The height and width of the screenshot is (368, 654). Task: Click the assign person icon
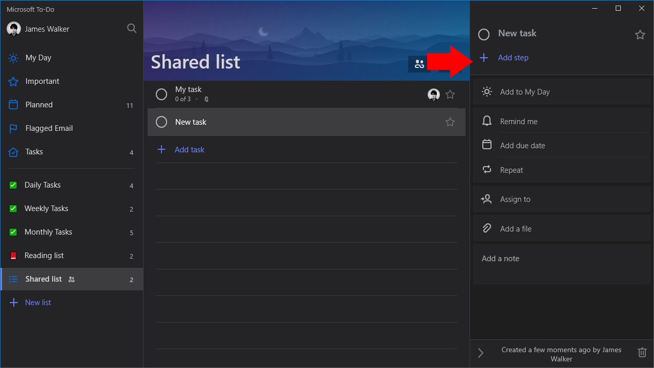(x=486, y=199)
